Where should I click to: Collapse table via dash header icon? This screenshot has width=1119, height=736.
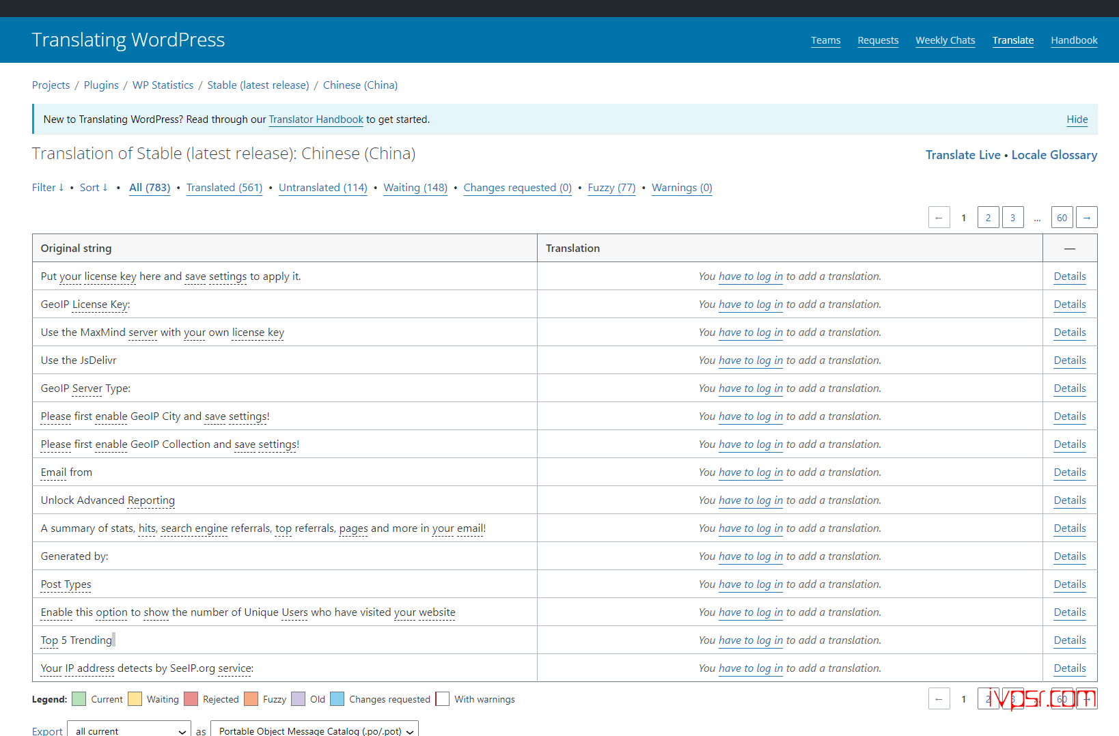tap(1070, 249)
